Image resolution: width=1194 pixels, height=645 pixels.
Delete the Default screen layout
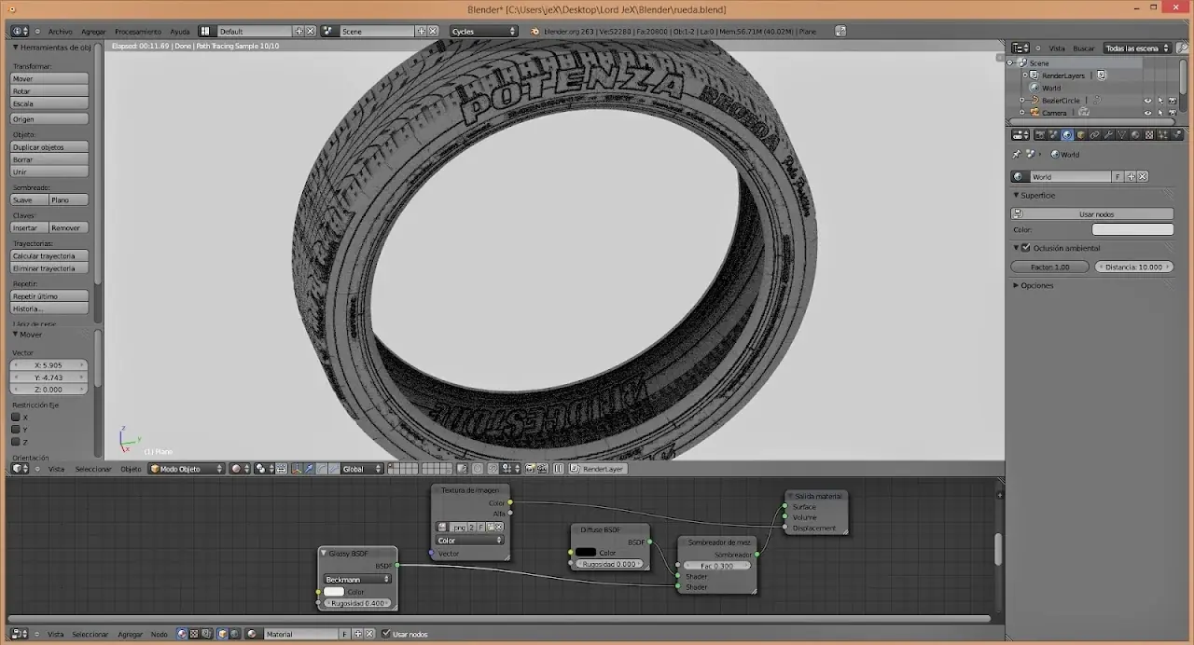tap(311, 31)
